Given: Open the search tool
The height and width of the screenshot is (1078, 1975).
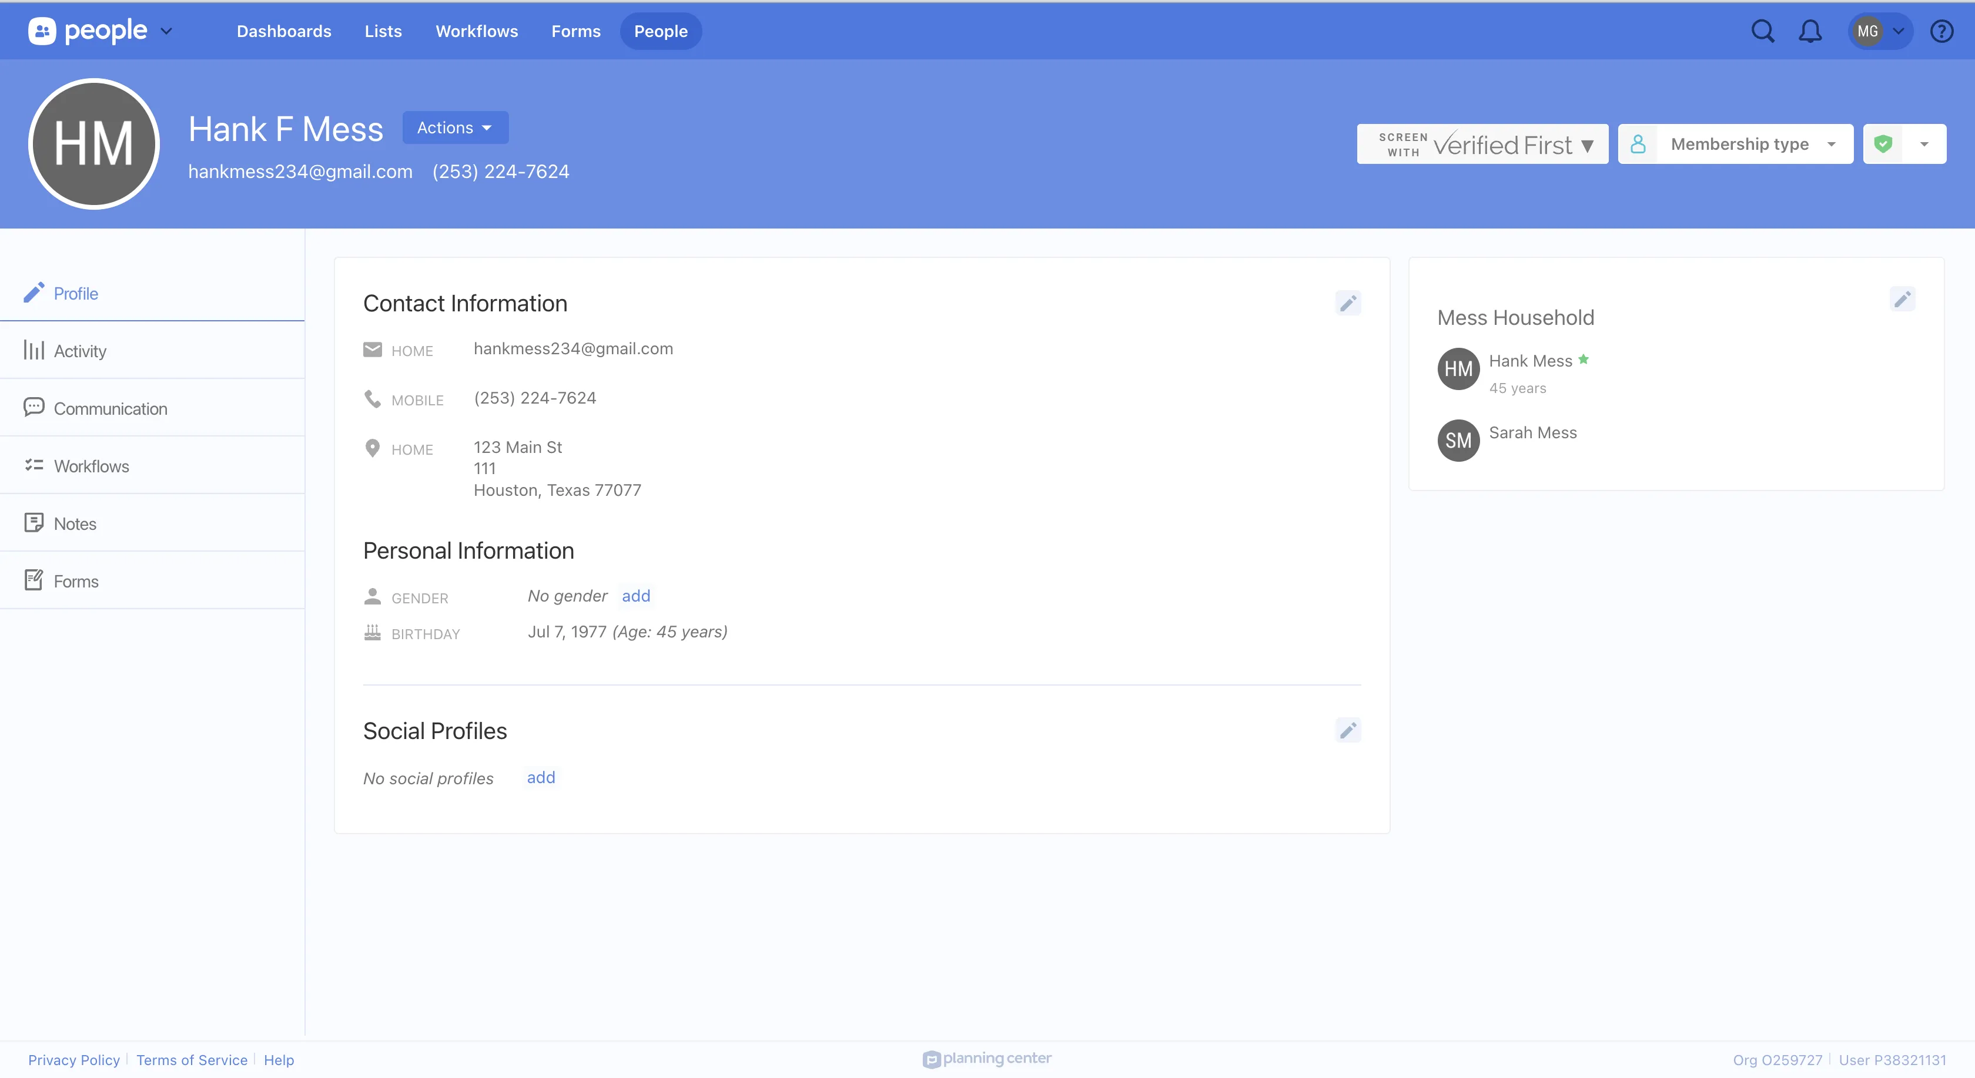Looking at the screenshot, I should (x=1763, y=31).
